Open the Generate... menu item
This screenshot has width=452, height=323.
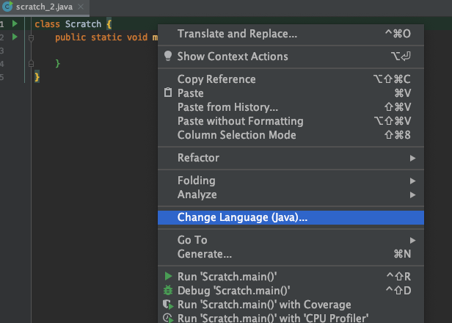(x=291, y=254)
